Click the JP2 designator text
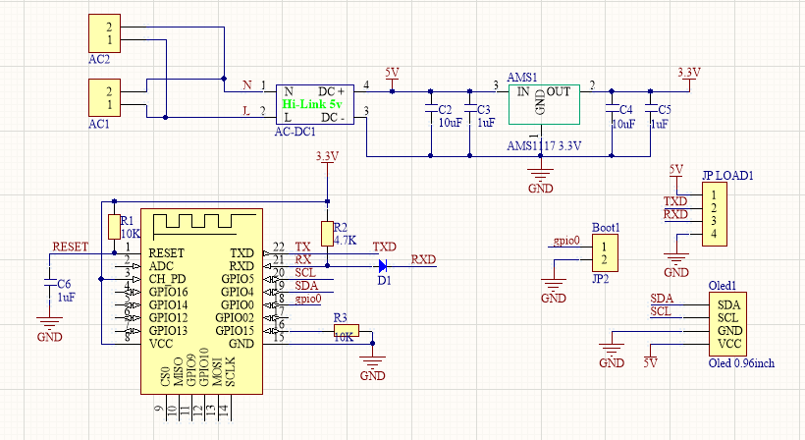 (x=600, y=279)
